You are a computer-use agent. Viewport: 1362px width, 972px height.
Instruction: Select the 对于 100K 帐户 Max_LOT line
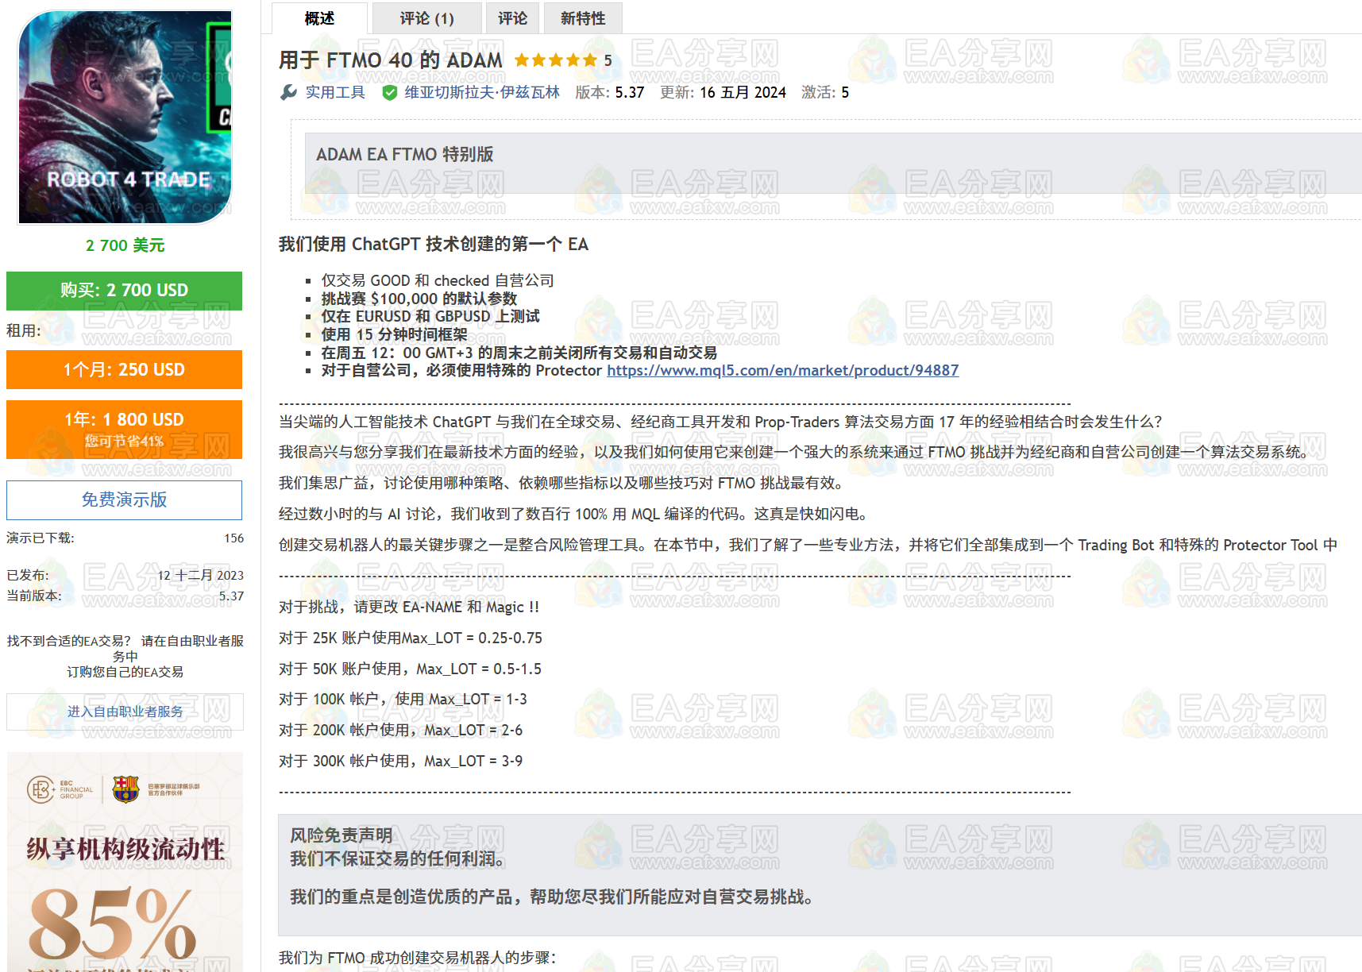[403, 700]
